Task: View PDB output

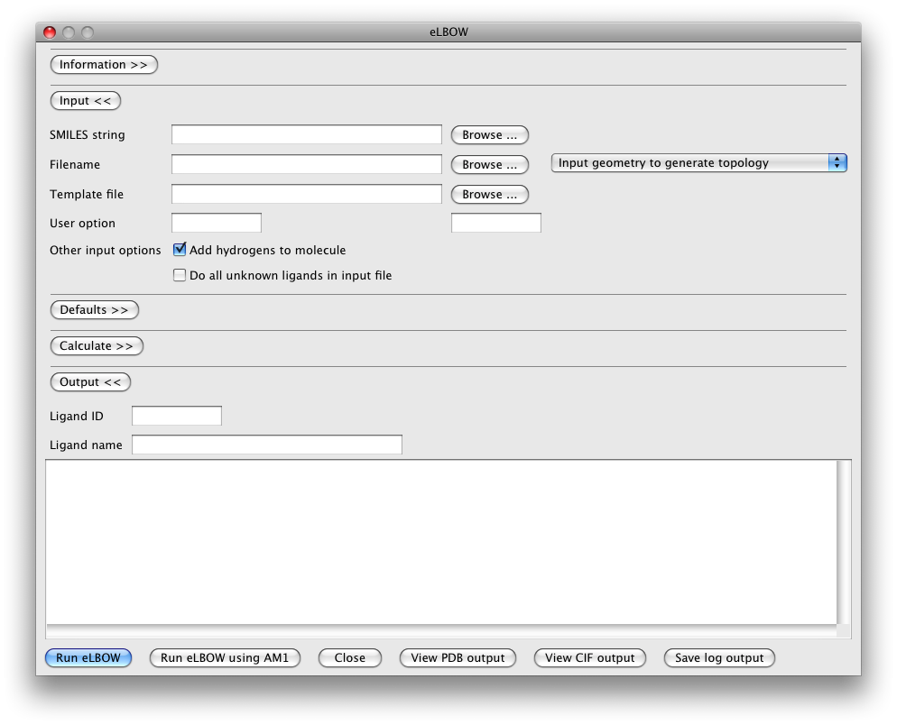Action: [458, 658]
